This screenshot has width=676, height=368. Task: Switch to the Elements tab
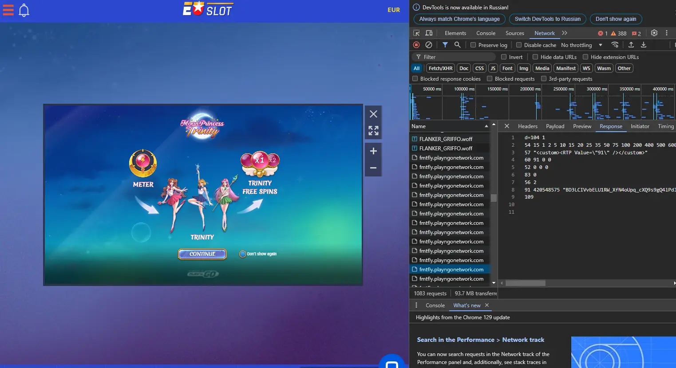tap(455, 33)
